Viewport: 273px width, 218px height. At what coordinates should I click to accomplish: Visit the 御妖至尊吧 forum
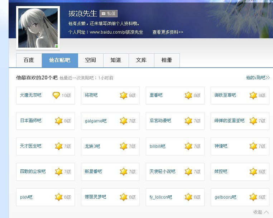coord(225,95)
